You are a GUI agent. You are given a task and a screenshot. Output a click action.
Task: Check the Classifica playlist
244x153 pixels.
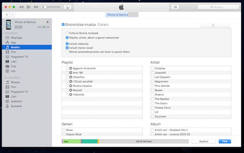(x=67, y=77)
